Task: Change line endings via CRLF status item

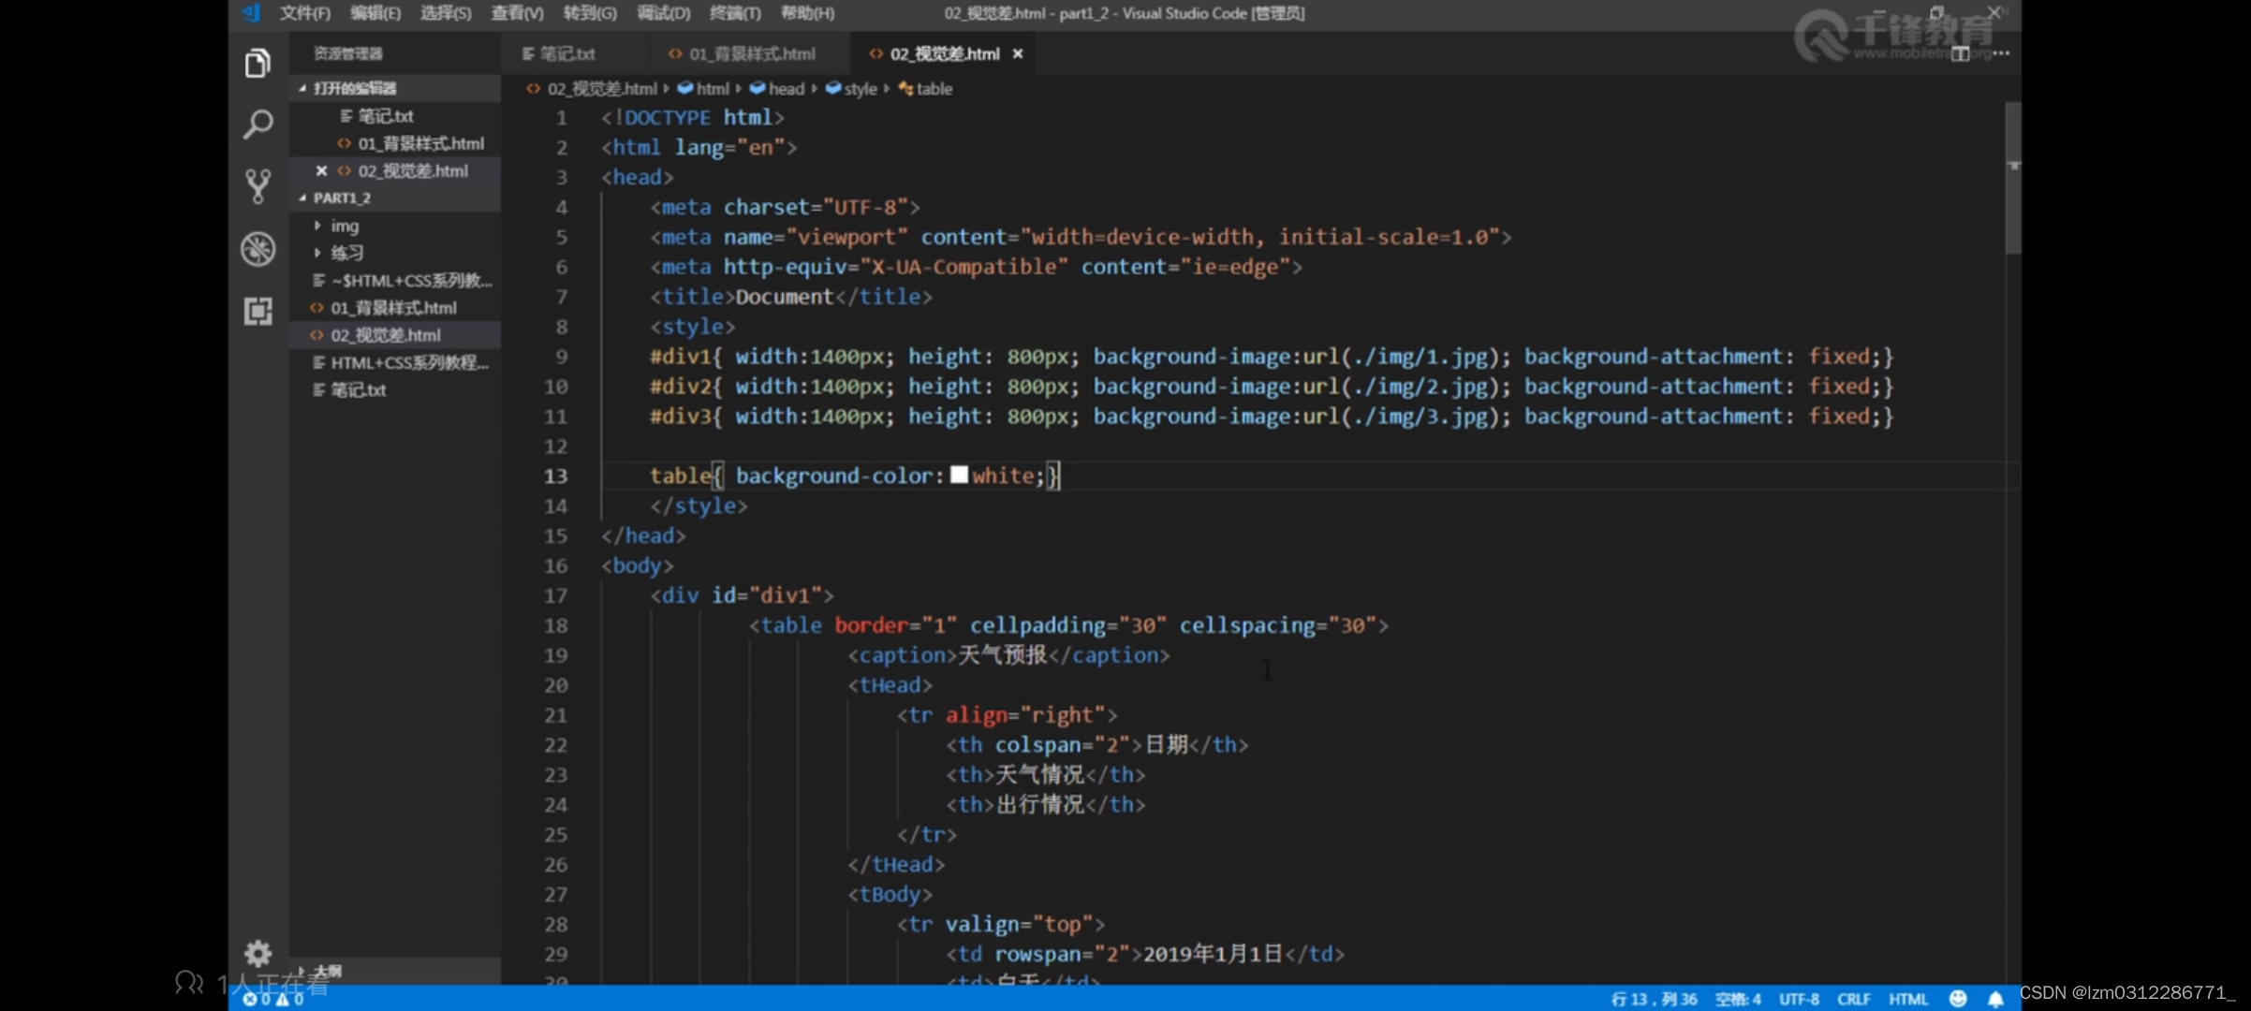Action: click(x=1854, y=999)
